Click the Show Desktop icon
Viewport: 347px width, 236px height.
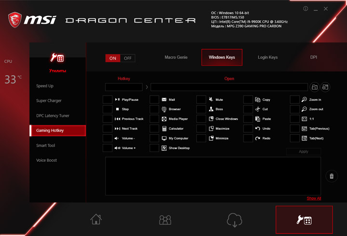coord(164,148)
